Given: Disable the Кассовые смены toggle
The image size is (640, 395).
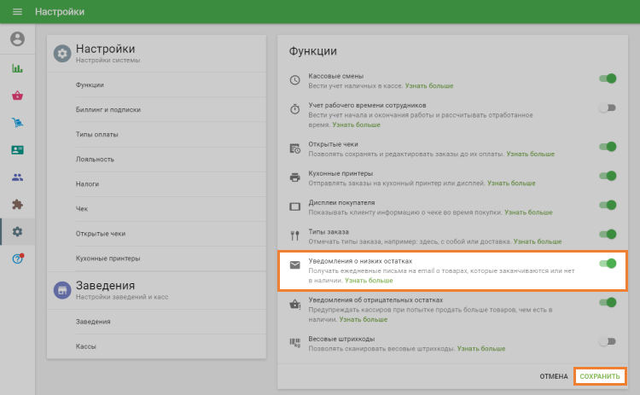Looking at the screenshot, I should coord(608,78).
